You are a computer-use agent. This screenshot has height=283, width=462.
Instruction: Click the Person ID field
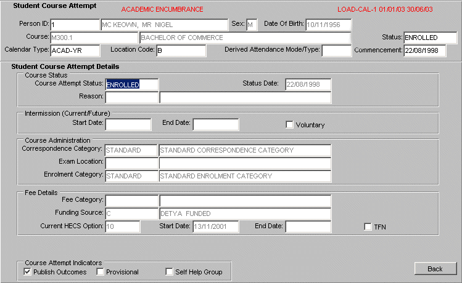pyautogui.click(x=75, y=25)
